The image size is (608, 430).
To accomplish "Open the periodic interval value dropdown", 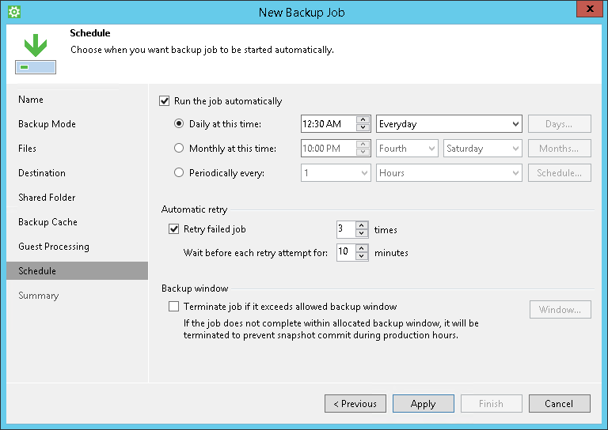I will click(x=336, y=172).
